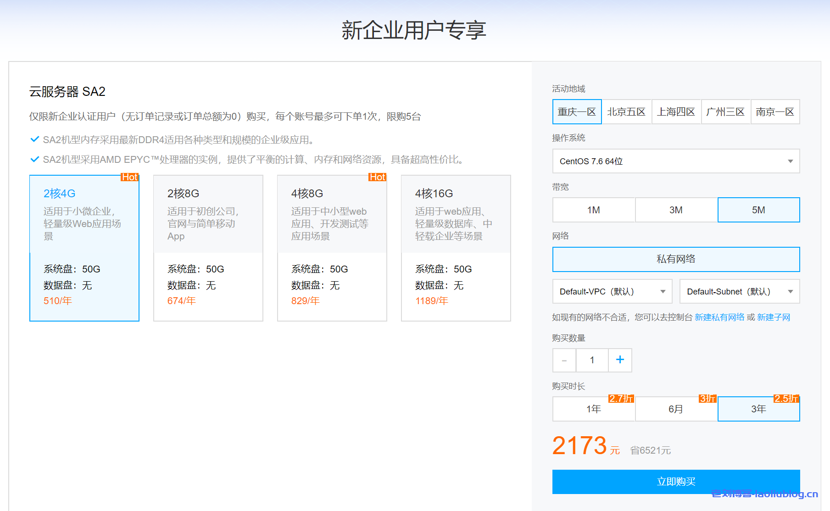The width and height of the screenshot is (830, 511).
Task: Select the 3M bandwidth option
Action: (x=676, y=210)
